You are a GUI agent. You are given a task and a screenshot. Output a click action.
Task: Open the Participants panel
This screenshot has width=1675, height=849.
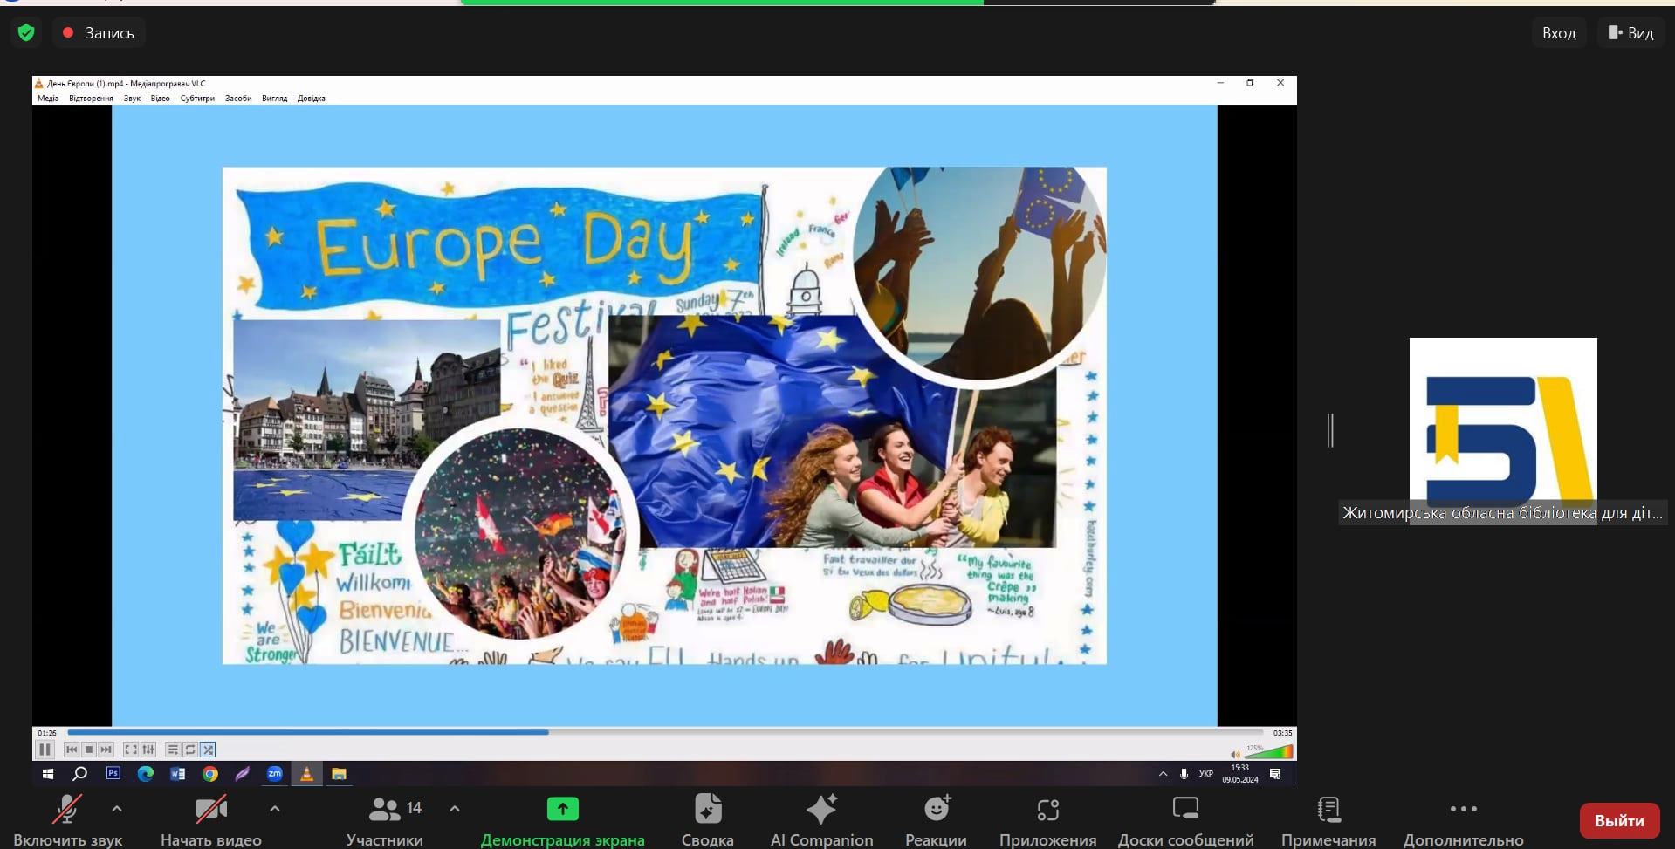(384, 819)
